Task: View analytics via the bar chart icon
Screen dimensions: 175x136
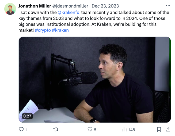Action: (x=124, y=130)
